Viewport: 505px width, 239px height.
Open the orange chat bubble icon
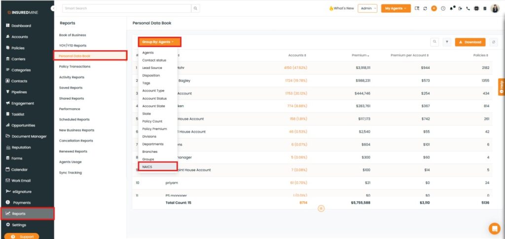coord(494,228)
